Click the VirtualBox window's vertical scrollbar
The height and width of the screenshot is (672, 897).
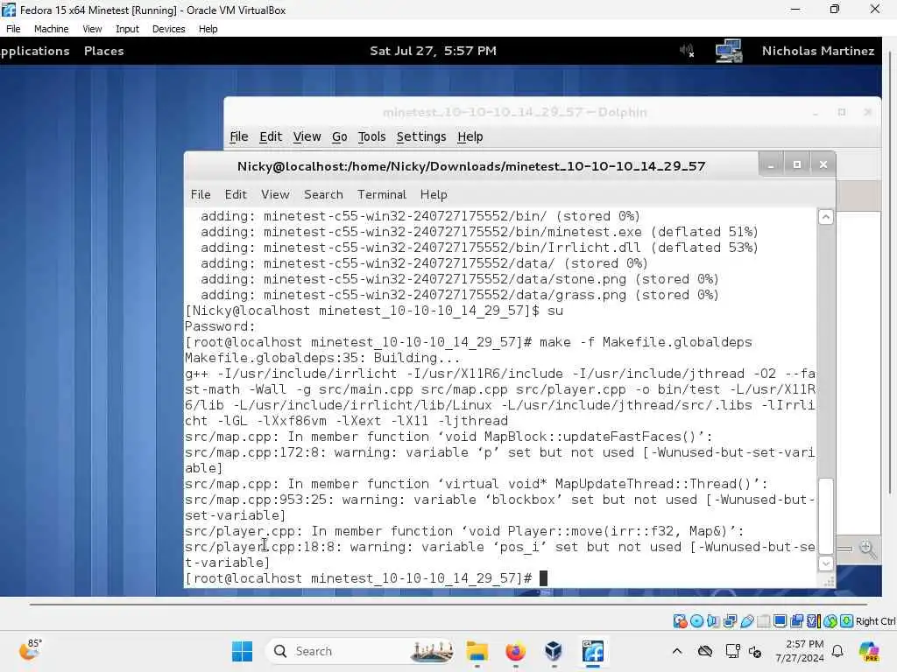tap(891, 273)
